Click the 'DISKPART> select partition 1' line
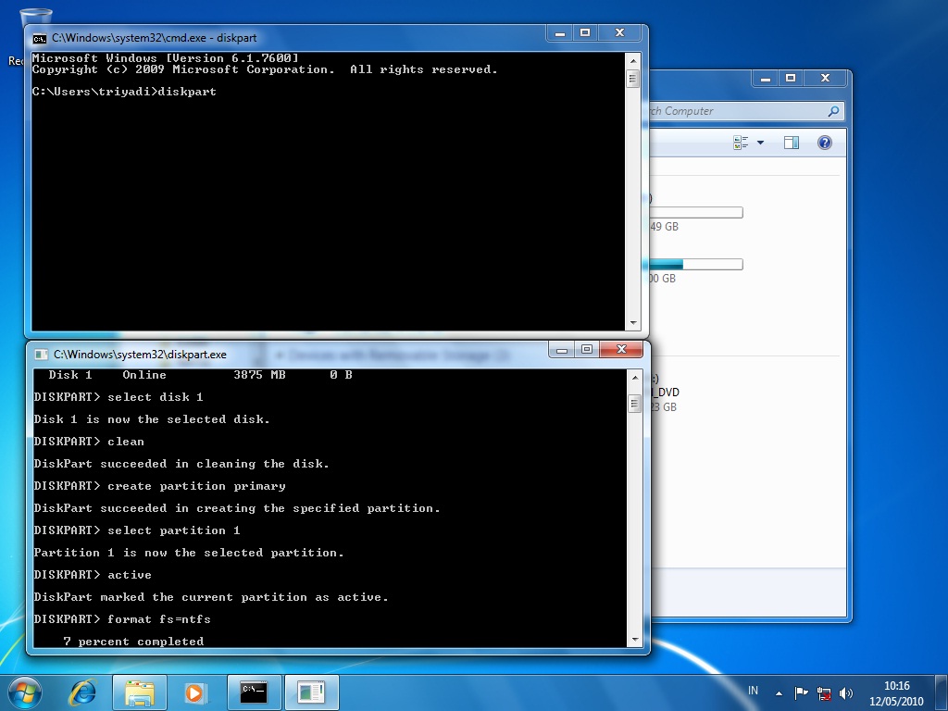This screenshot has height=711, width=948. pyautogui.click(x=137, y=530)
